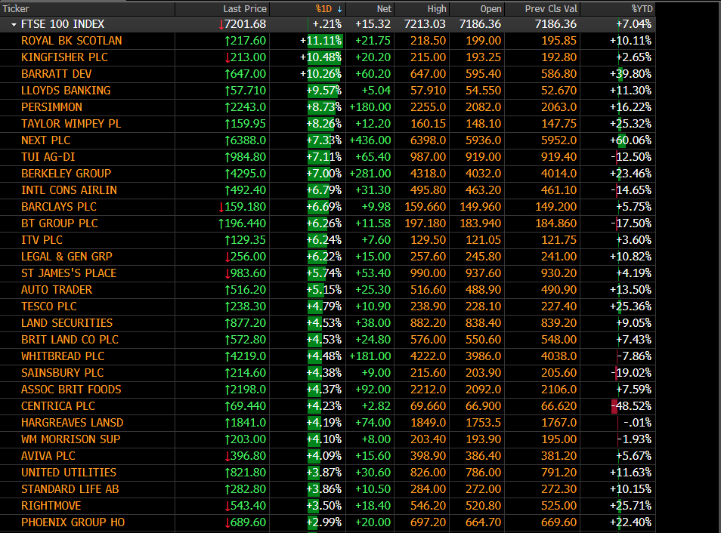The image size is (721, 533).
Task: Select NEXT PLC's %YTD value cell
Action: tap(618, 140)
